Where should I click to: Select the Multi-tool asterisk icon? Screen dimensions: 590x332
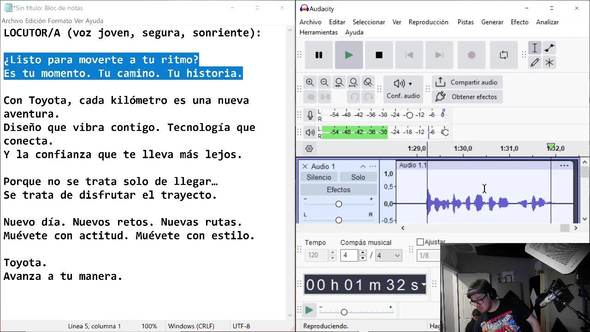549,63
